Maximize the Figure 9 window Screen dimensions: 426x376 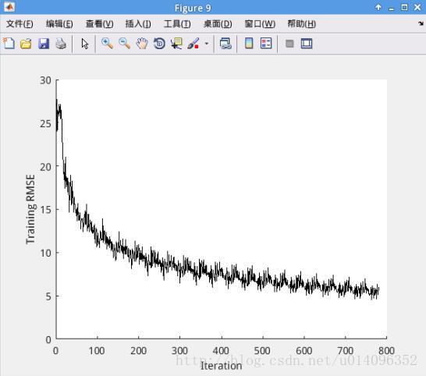(404, 7)
